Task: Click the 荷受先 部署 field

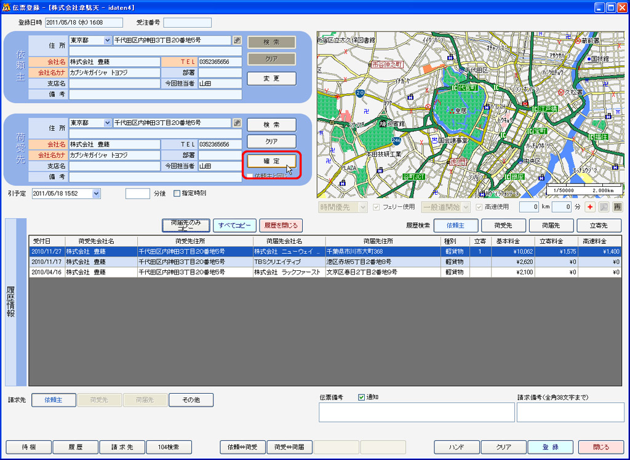Action: pos(220,155)
